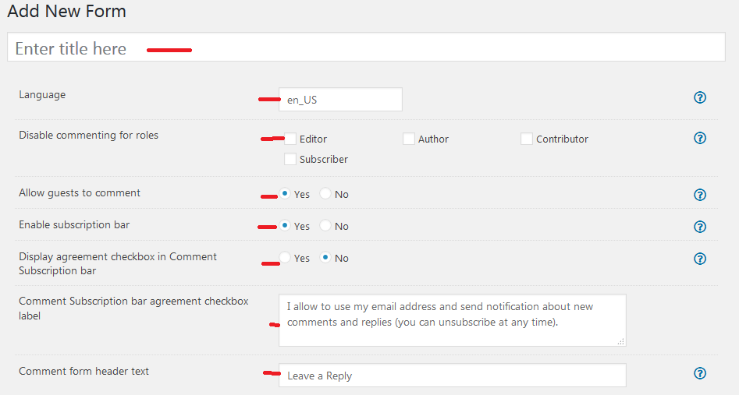This screenshot has width=739, height=395.
Task: Choose Yes for Allow guests to comment
Action: [x=286, y=194]
